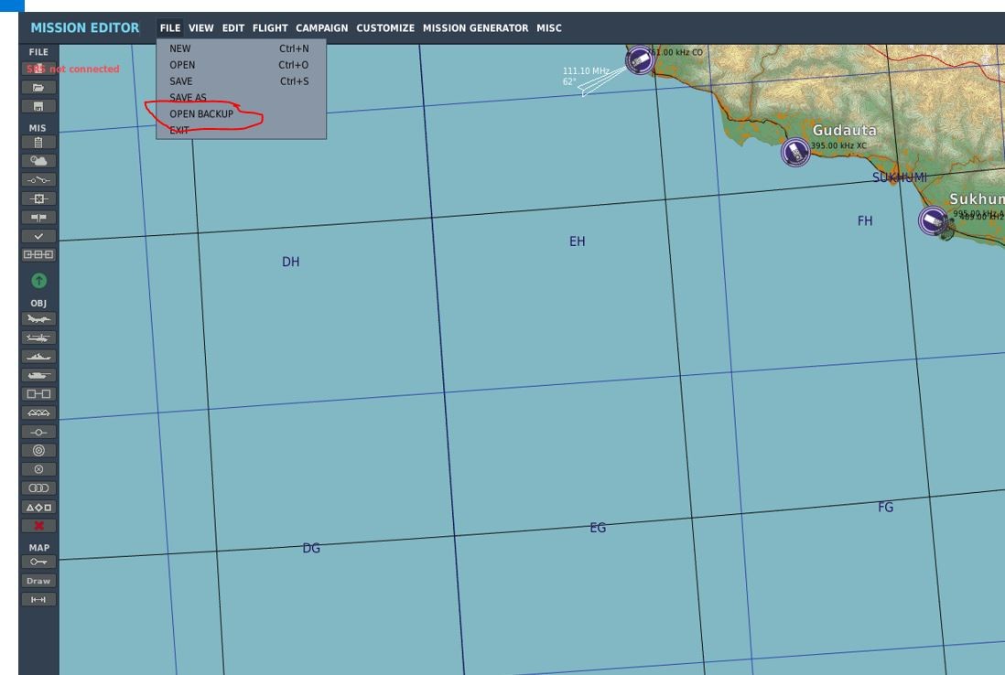Click the FG grid square label
1005x675 pixels.
pos(885,508)
